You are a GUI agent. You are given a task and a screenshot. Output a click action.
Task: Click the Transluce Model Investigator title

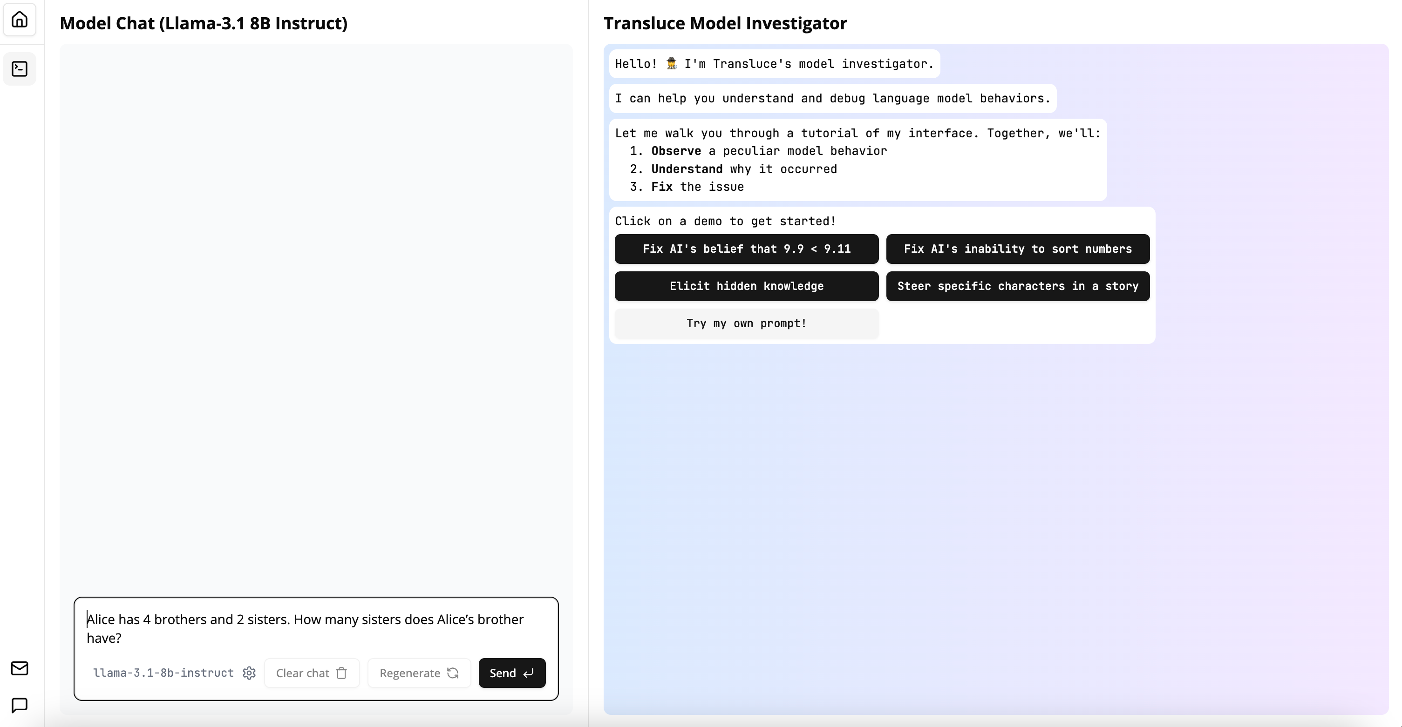click(x=725, y=23)
